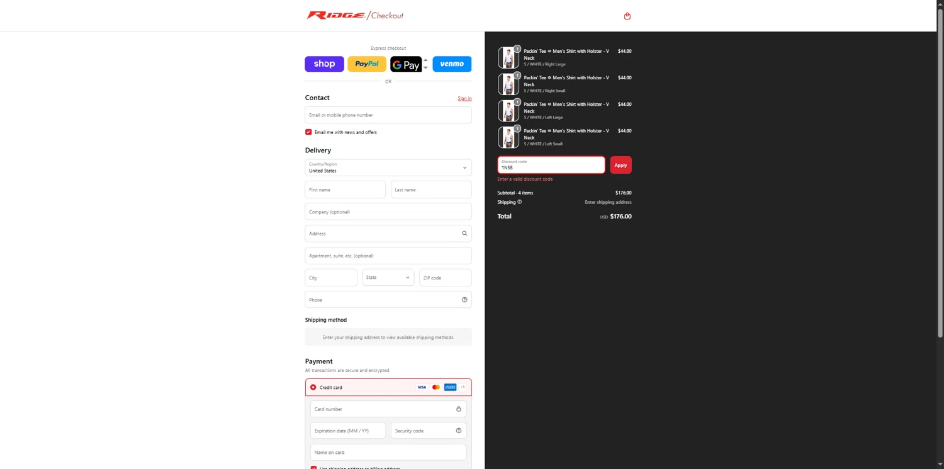
Task: Focus the Discount code field
Action: pyautogui.click(x=551, y=165)
